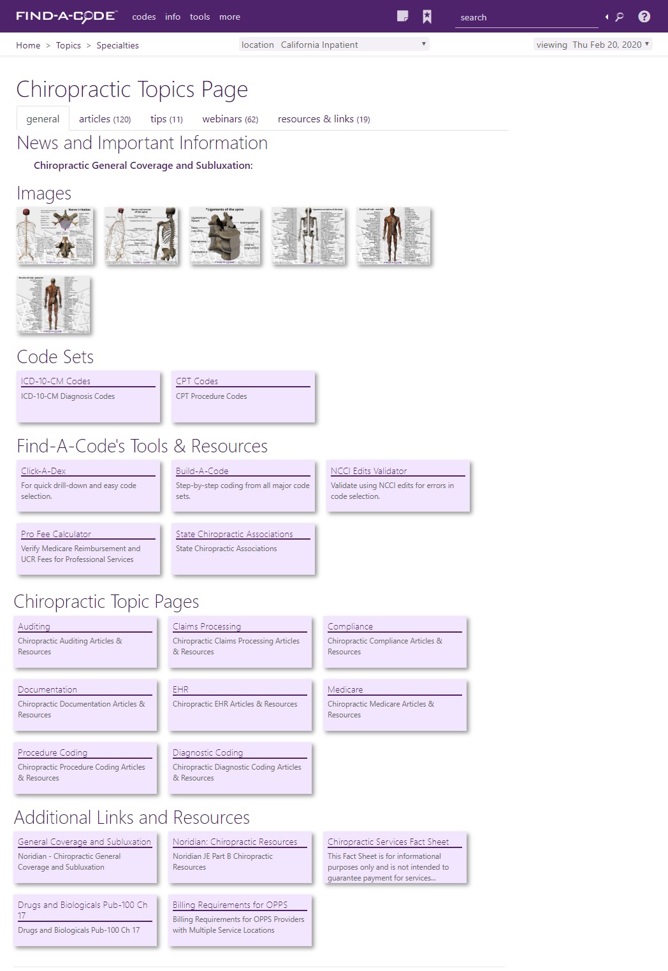Open Noridian: Chiropractic Resources link
The width and height of the screenshot is (668, 971).
(x=235, y=842)
